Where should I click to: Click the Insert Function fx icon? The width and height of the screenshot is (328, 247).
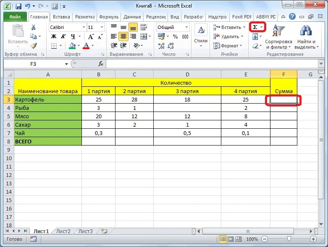tap(101, 64)
